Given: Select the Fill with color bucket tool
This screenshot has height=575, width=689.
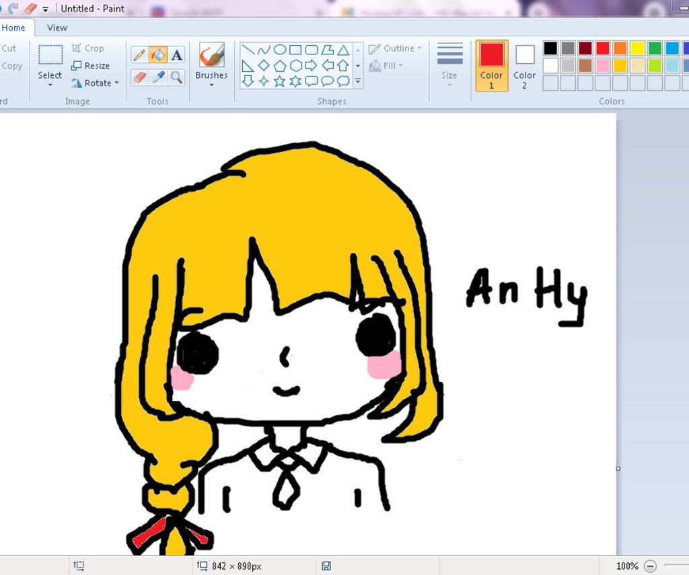Looking at the screenshot, I should [x=157, y=55].
